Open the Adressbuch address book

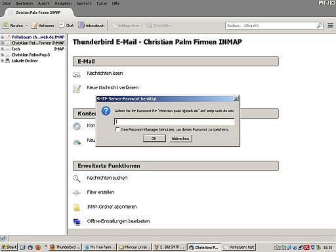coord(91,26)
